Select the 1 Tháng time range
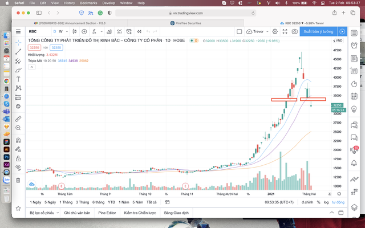This screenshot has height=228, width=365. [x=66, y=202]
